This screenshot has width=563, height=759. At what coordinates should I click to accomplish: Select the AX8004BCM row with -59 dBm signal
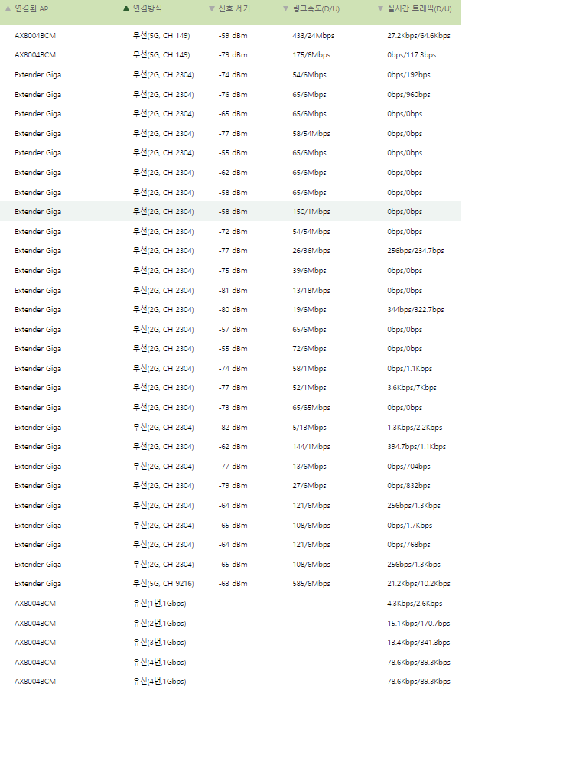coord(230,35)
